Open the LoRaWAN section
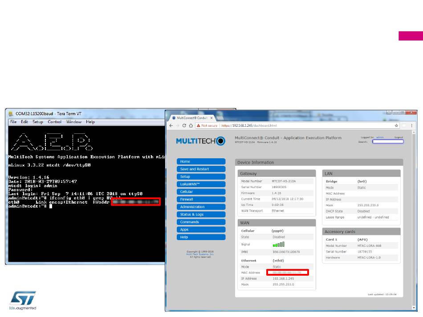 (x=201, y=184)
